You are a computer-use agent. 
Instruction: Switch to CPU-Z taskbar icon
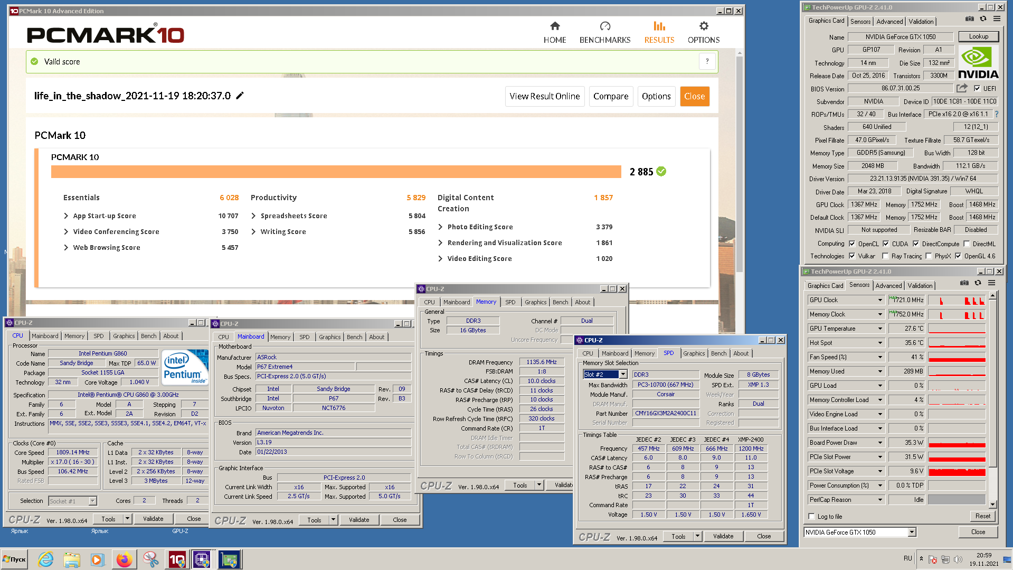[202, 559]
